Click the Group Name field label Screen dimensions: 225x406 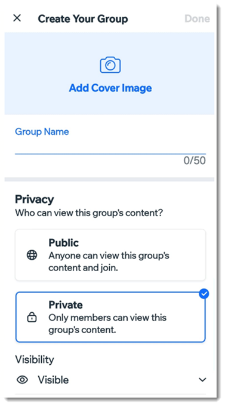click(42, 132)
